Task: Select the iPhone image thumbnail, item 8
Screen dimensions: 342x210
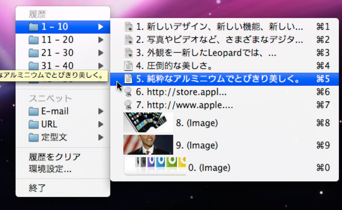Action: click(148, 122)
